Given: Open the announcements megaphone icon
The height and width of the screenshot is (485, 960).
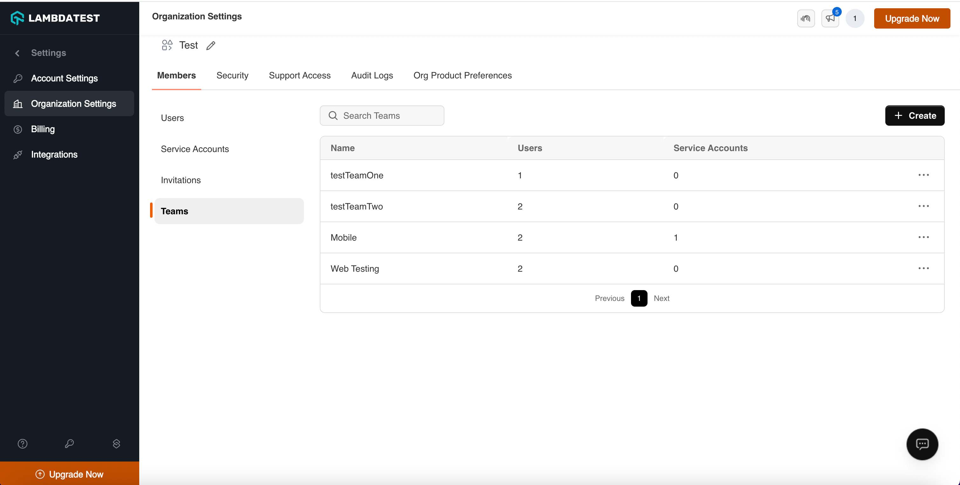Looking at the screenshot, I should pos(830,18).
